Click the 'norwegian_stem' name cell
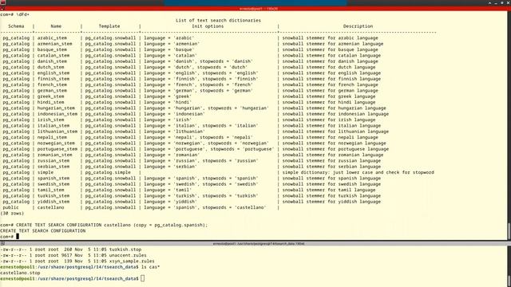The image size is (511, 287). pyautogui.click(x=56, y=143)
